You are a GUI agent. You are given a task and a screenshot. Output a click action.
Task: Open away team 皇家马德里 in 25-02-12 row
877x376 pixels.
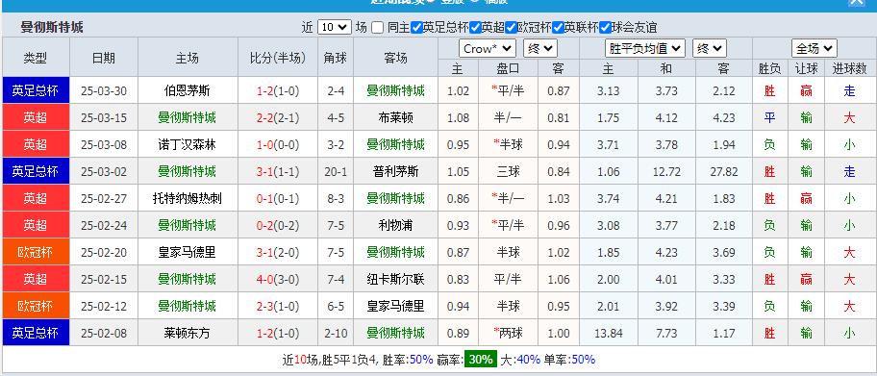point(395,306)
